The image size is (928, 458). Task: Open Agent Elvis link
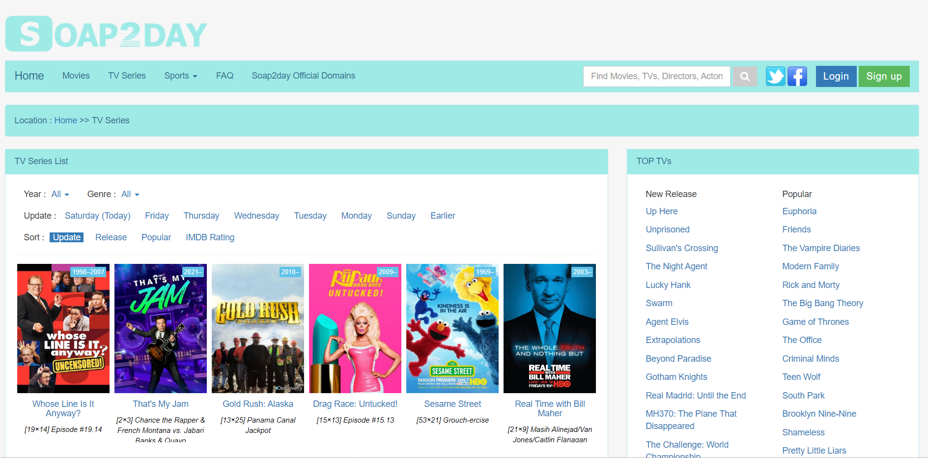coord(667,322)
